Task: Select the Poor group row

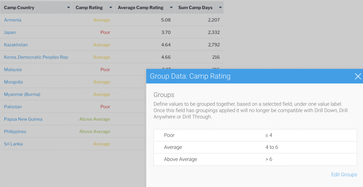Action: (x=255, y=135)
